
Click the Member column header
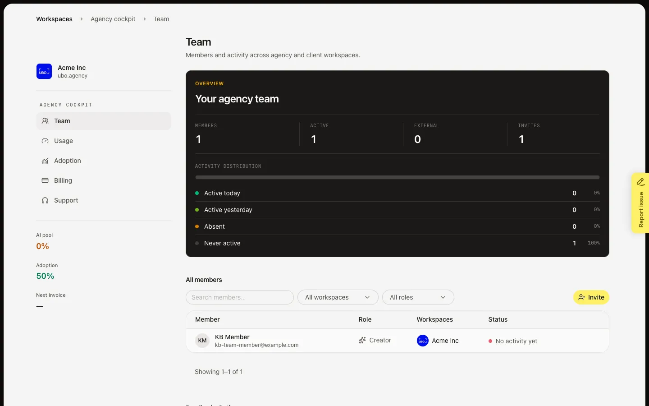tap(207, 319)
